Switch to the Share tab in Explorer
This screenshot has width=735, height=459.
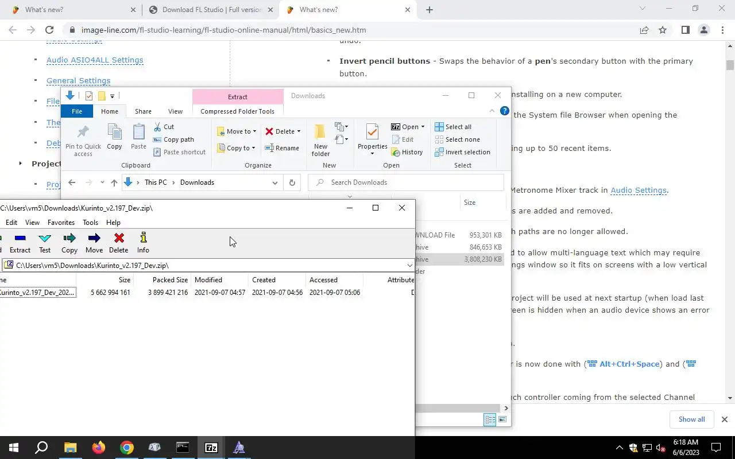pos(143,111)
